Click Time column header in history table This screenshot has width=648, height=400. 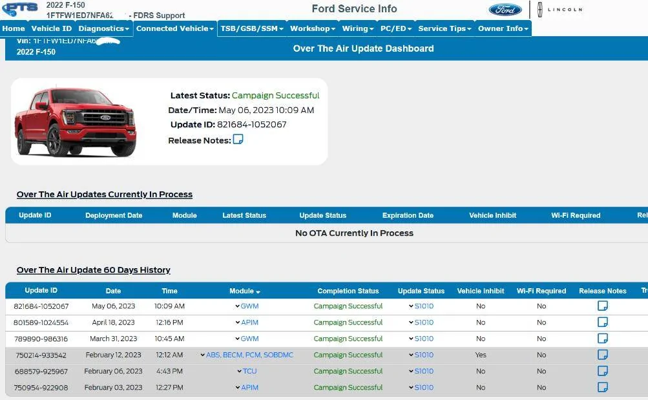click(x=169, y=291)
